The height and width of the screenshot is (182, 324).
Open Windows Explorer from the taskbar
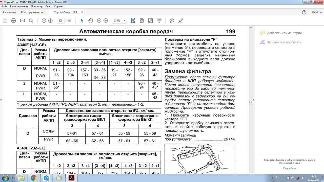coord(21,178)
